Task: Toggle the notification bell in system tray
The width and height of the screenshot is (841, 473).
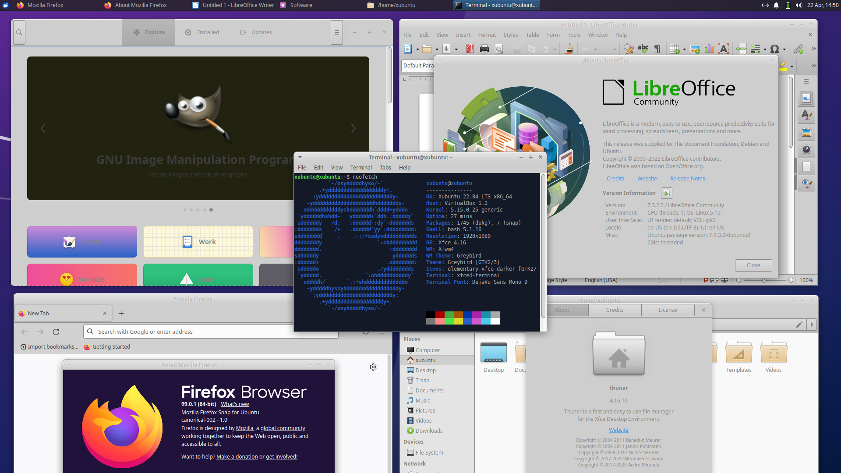Action: 776,5
